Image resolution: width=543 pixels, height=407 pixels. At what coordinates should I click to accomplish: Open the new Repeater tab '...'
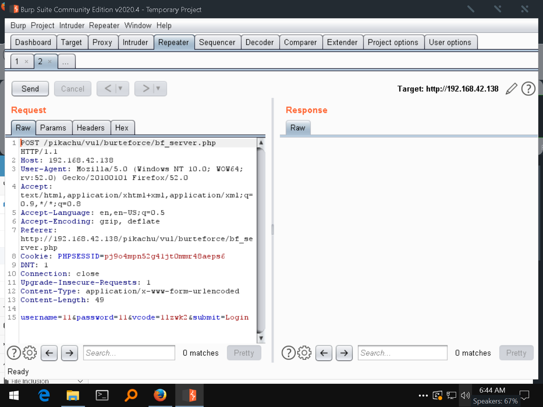(66, 62)
